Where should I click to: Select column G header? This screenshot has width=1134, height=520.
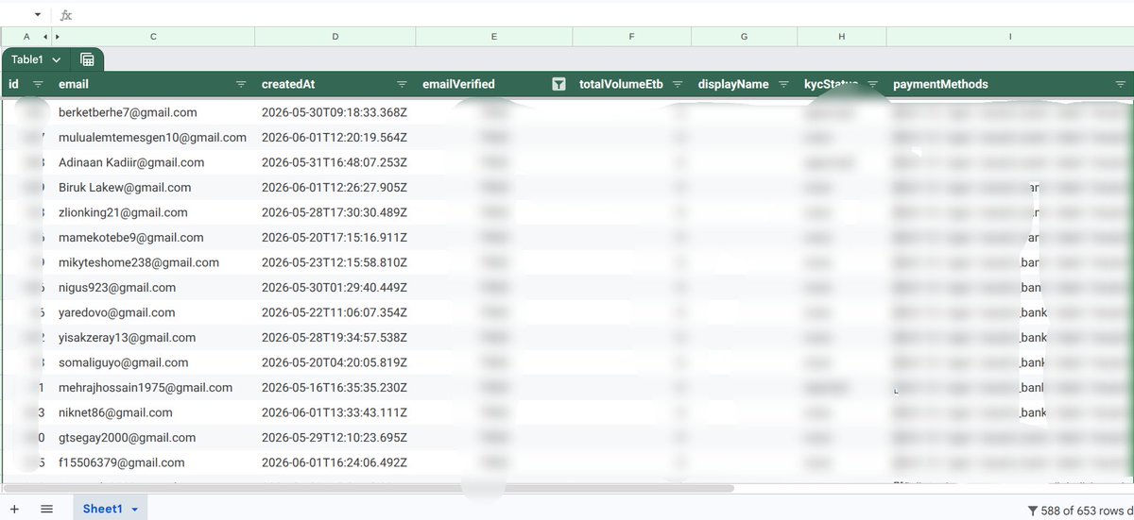(x=745, y=37)
